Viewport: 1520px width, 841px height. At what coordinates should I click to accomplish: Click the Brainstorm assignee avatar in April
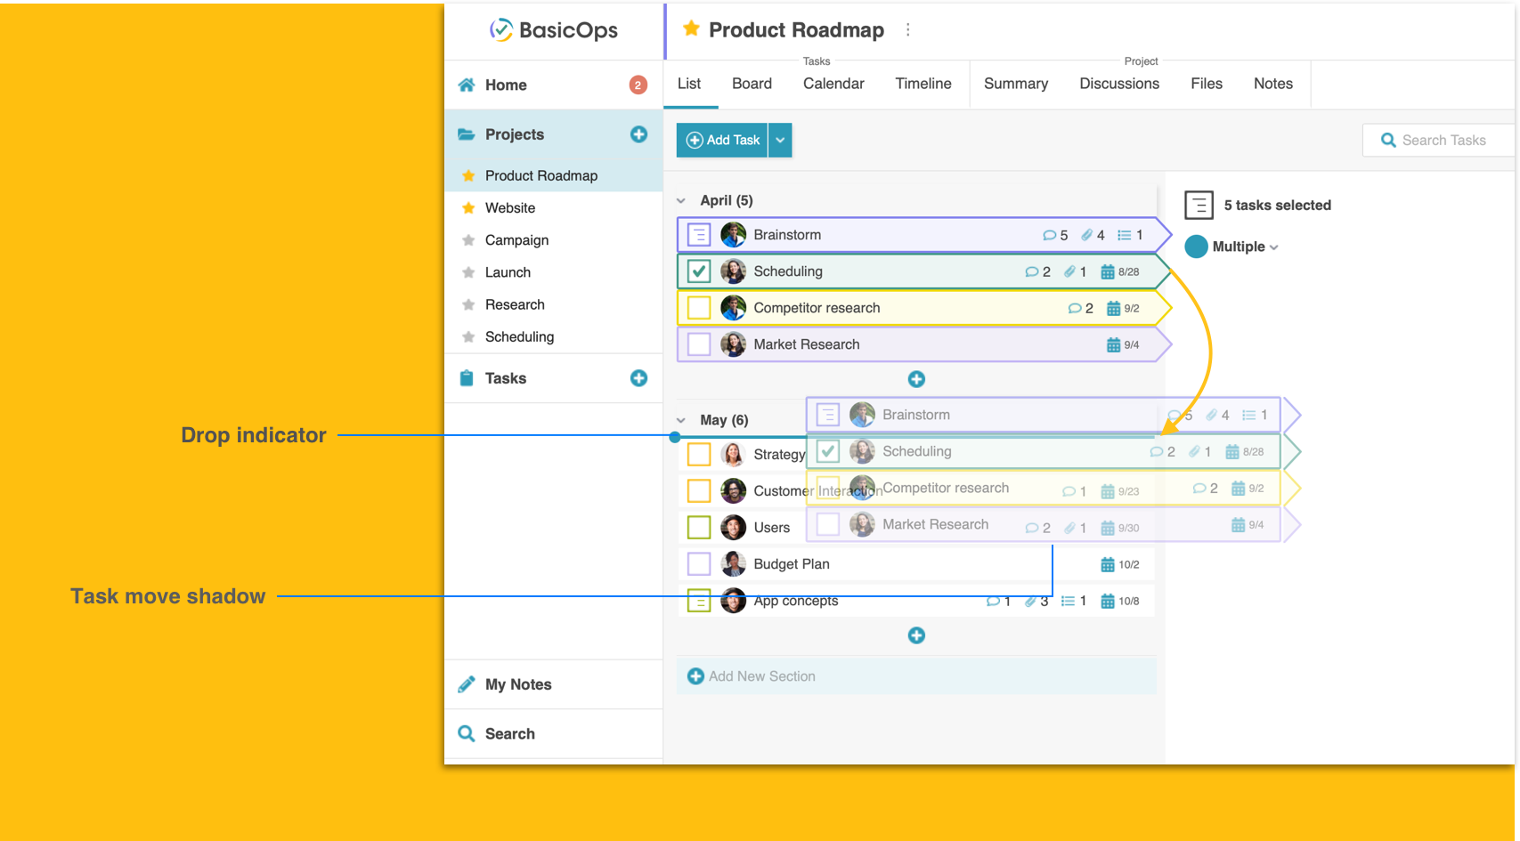click(x=733, y=235)
